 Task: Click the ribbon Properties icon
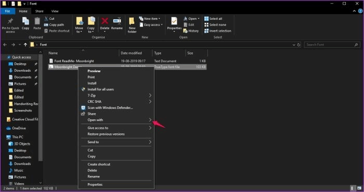[174, 21]
